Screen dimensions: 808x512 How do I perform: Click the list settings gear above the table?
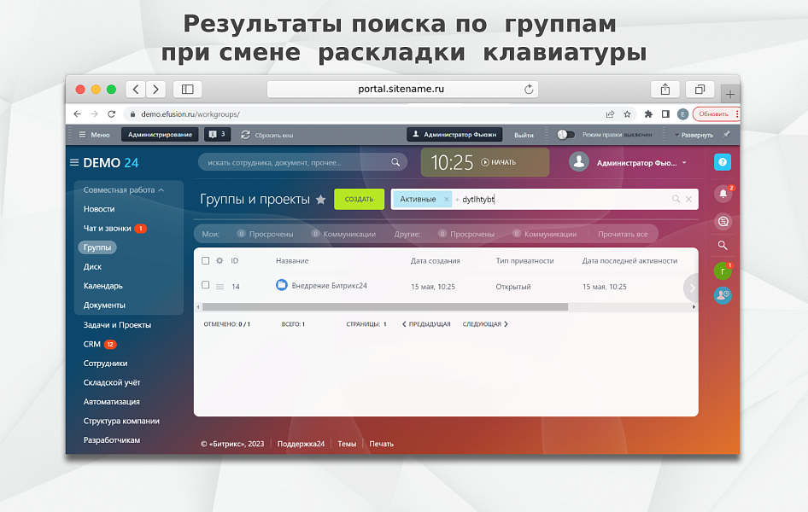(x=220, y=261)
